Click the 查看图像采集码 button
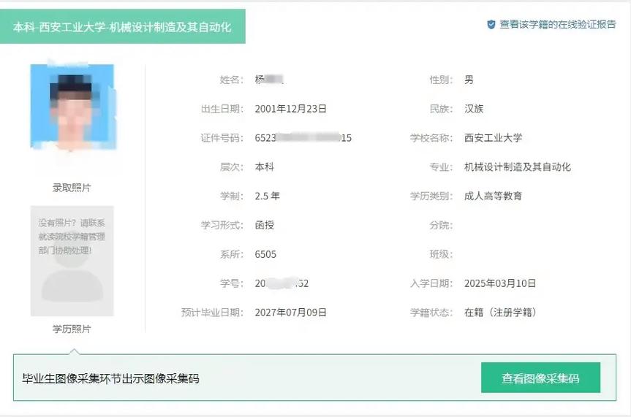The image size is (631, 417). [x=540, y=378]
